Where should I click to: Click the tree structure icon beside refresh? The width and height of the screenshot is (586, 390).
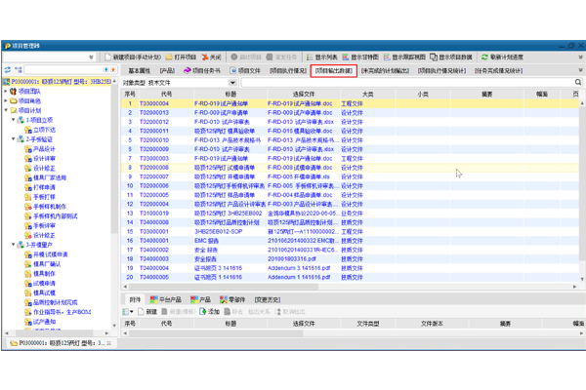19,70
